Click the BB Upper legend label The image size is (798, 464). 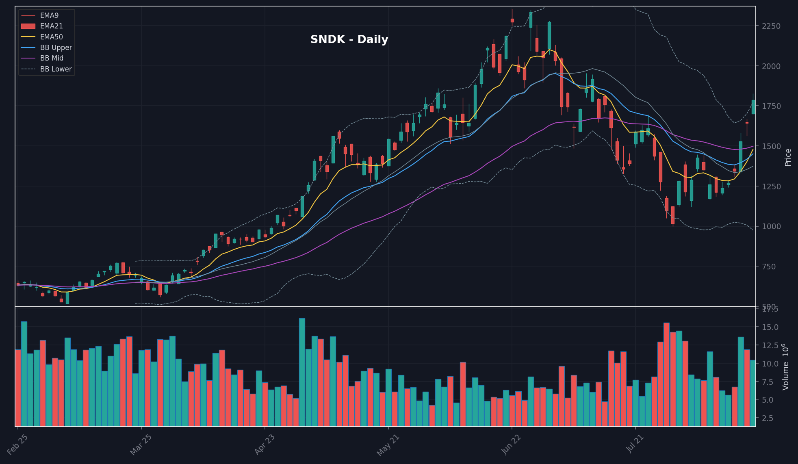(56, 48)
